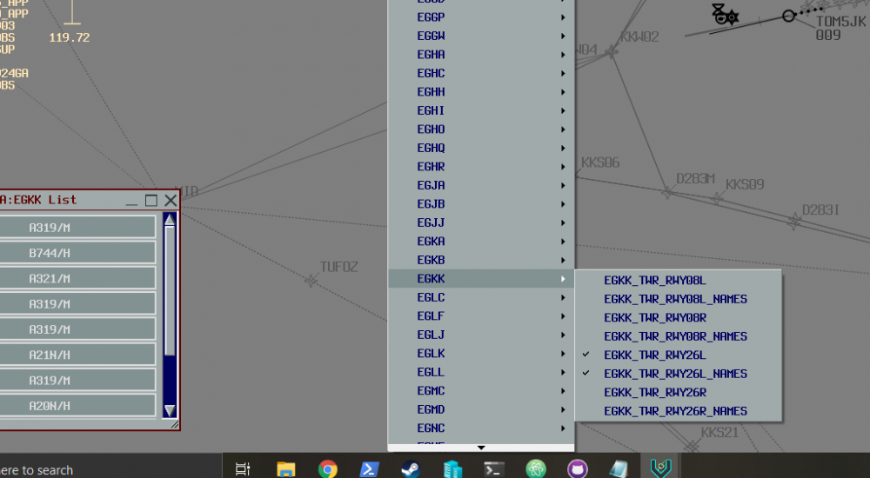
Task: Click the terminal console taskbar icon
Action: click(494, 469)
